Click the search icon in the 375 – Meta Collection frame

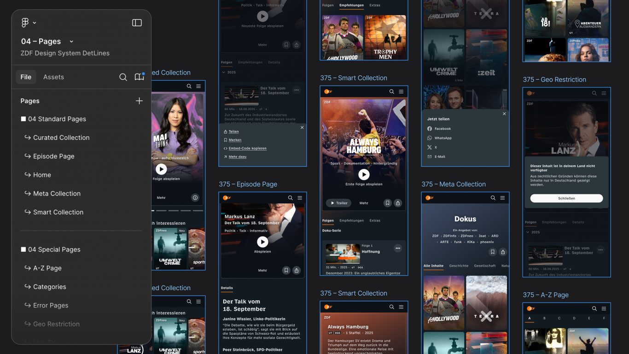tap(493, 198)
